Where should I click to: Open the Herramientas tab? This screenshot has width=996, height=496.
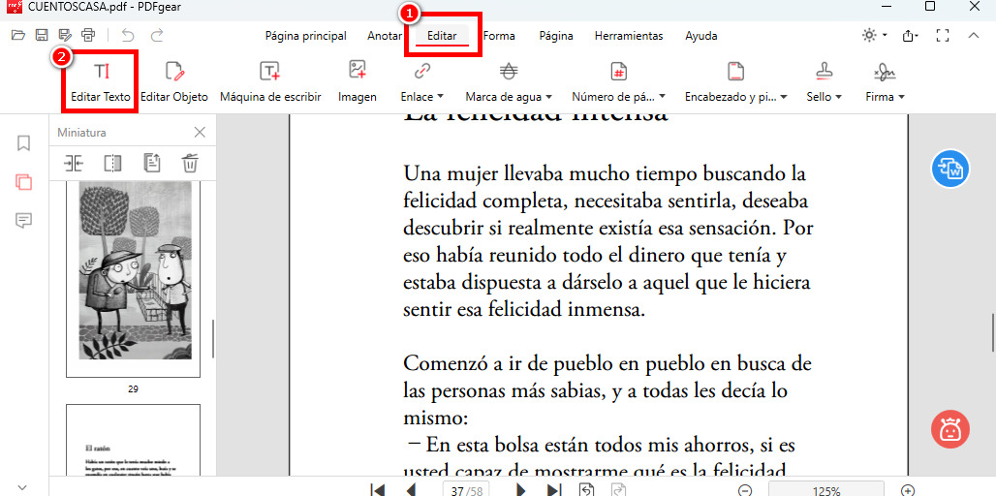(629, 36)
